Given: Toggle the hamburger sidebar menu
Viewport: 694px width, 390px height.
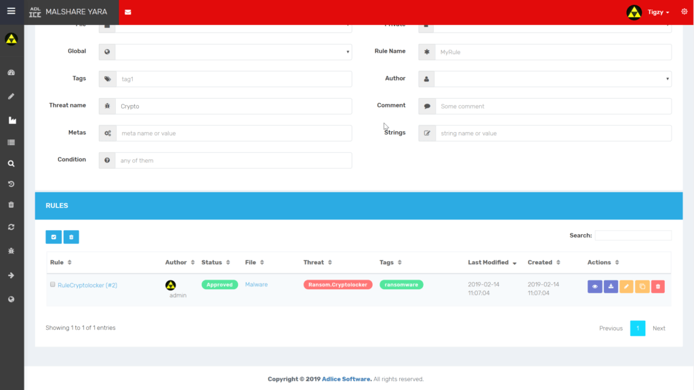Looking at the screenshot, I should [x=12, y=12].
